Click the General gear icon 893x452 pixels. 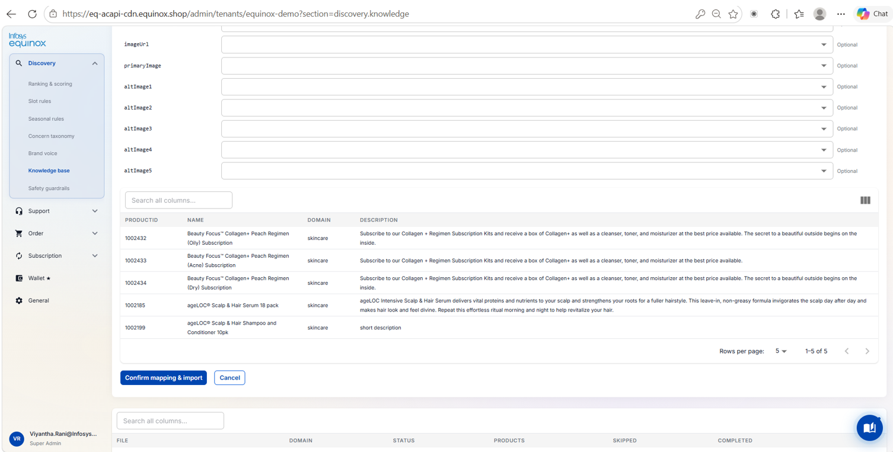click(19, 300)
